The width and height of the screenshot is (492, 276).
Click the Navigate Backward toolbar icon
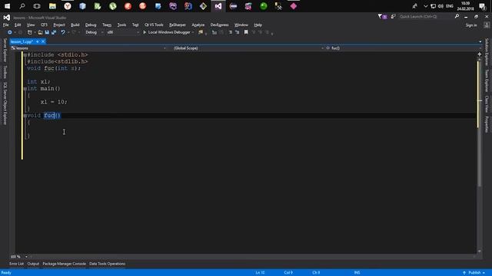point(9,32)
